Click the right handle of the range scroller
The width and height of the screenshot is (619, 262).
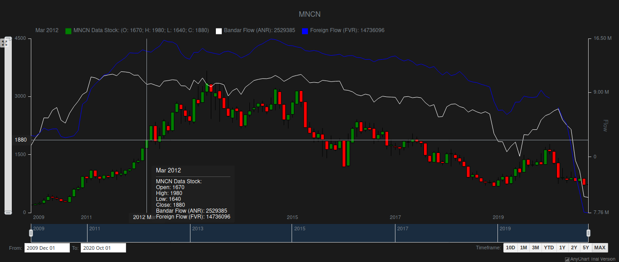588,233
